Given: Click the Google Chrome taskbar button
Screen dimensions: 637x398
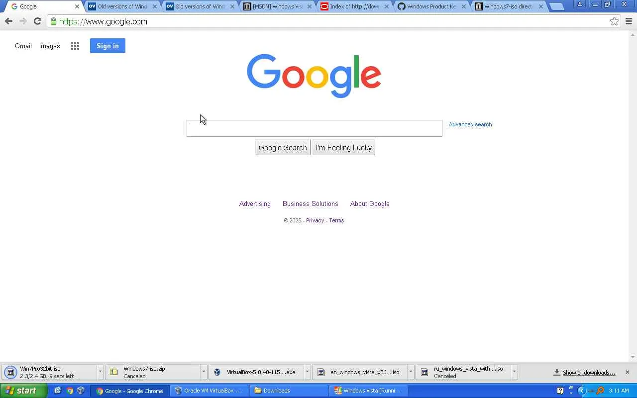Looking at the screenshot, I should (129, 391).
